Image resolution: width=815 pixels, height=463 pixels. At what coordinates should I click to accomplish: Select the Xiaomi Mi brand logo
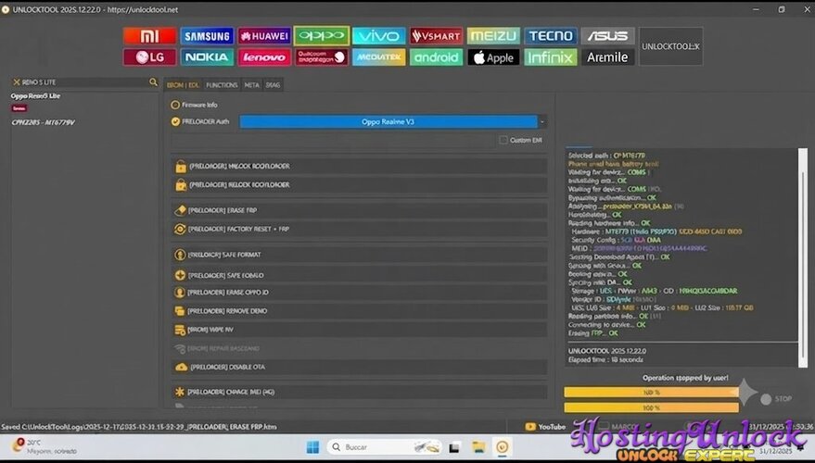pos(149,36)
